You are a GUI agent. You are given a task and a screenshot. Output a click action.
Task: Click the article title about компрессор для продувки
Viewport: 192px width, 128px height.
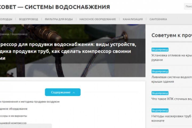tap(68, 51)
